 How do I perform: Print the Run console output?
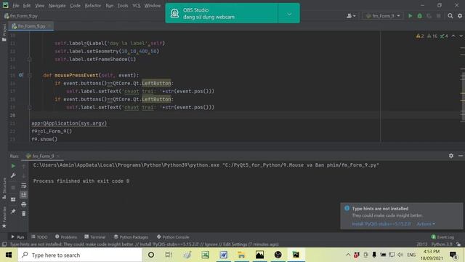(x=24, y=205)
